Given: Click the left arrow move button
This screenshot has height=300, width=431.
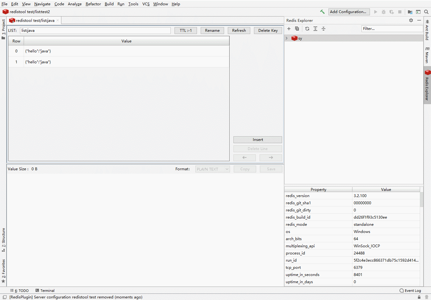Looking at the screenshot, I should (245, 157).
